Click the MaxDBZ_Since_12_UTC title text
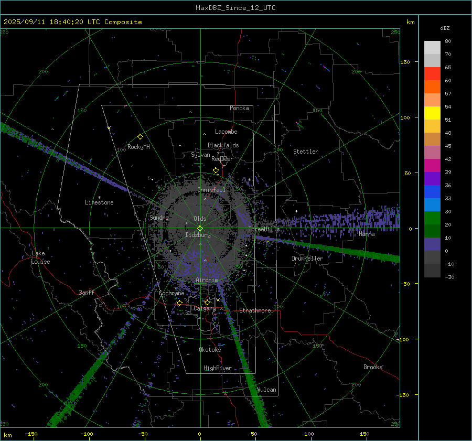Image resolution: width=472 pixels, height=441 pixels. (235, 8)
